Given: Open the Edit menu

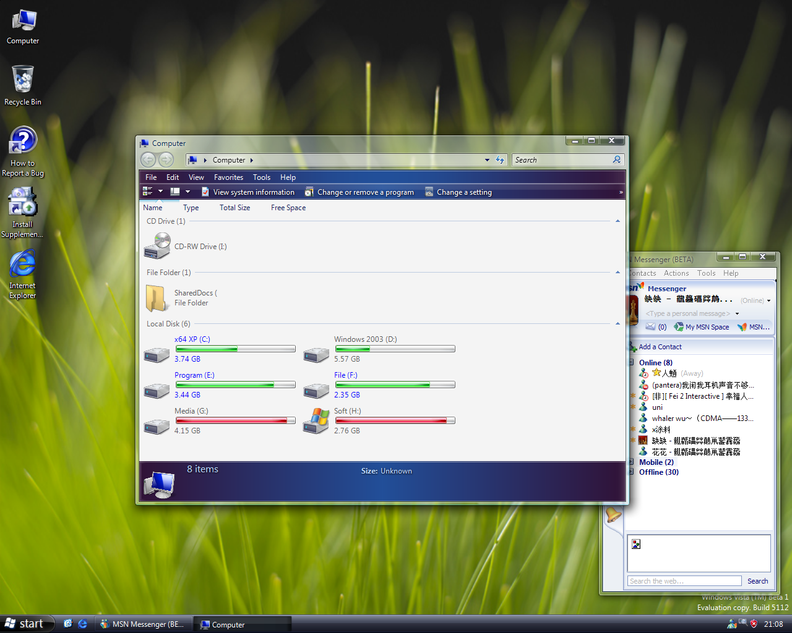Looking at the screenshot, I should pos(173,177).
